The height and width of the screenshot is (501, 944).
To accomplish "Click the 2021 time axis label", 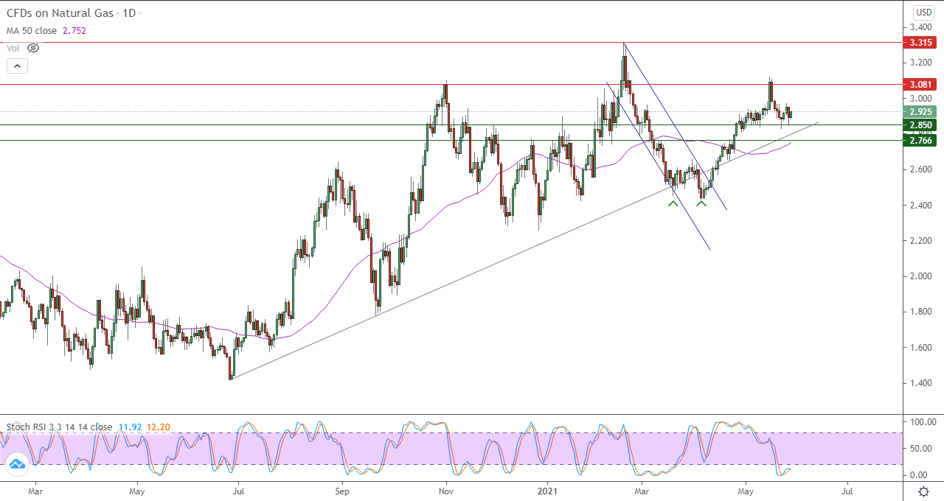I will click(546, 490).
